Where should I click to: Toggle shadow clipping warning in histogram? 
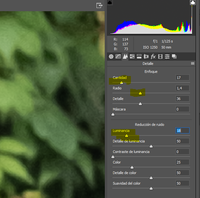pos(110,2)
